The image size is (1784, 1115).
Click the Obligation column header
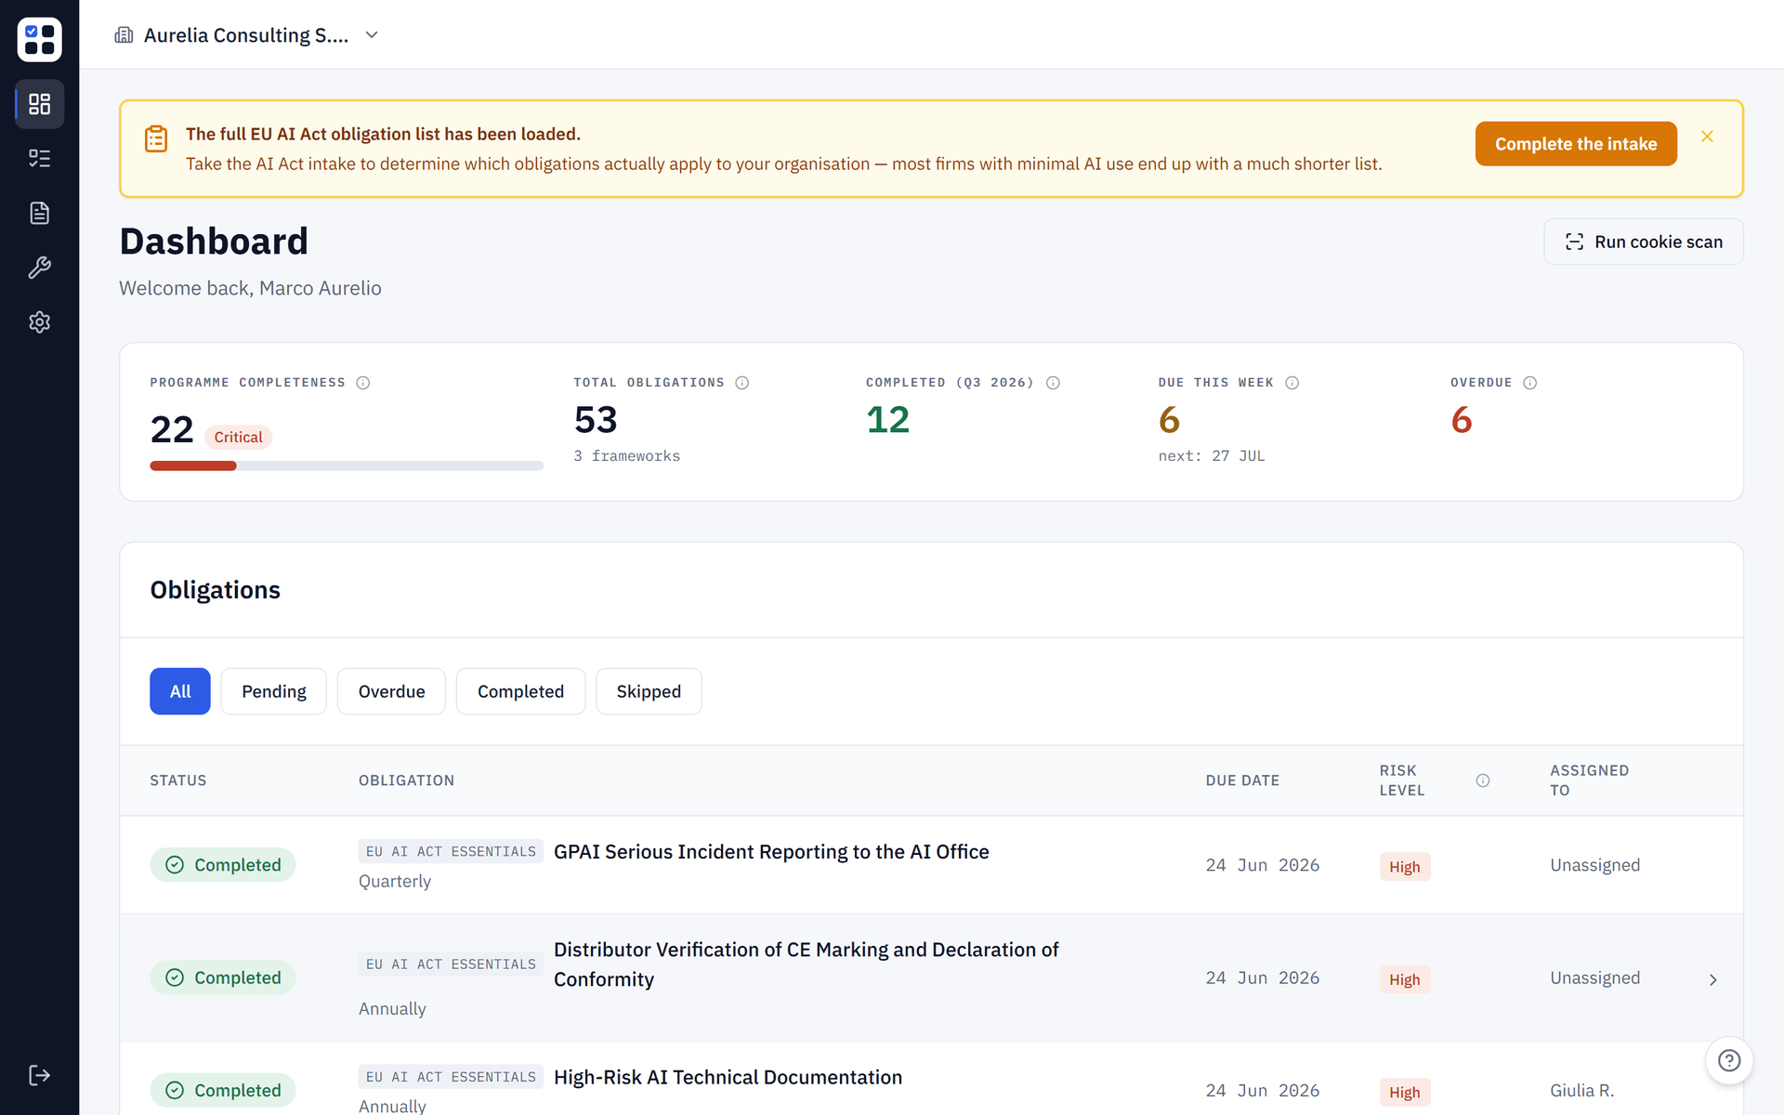[406, 780]
